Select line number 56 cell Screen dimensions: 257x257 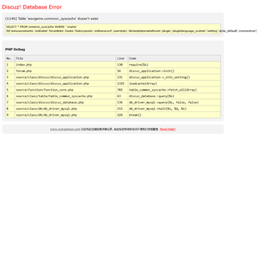pos(122,71)
